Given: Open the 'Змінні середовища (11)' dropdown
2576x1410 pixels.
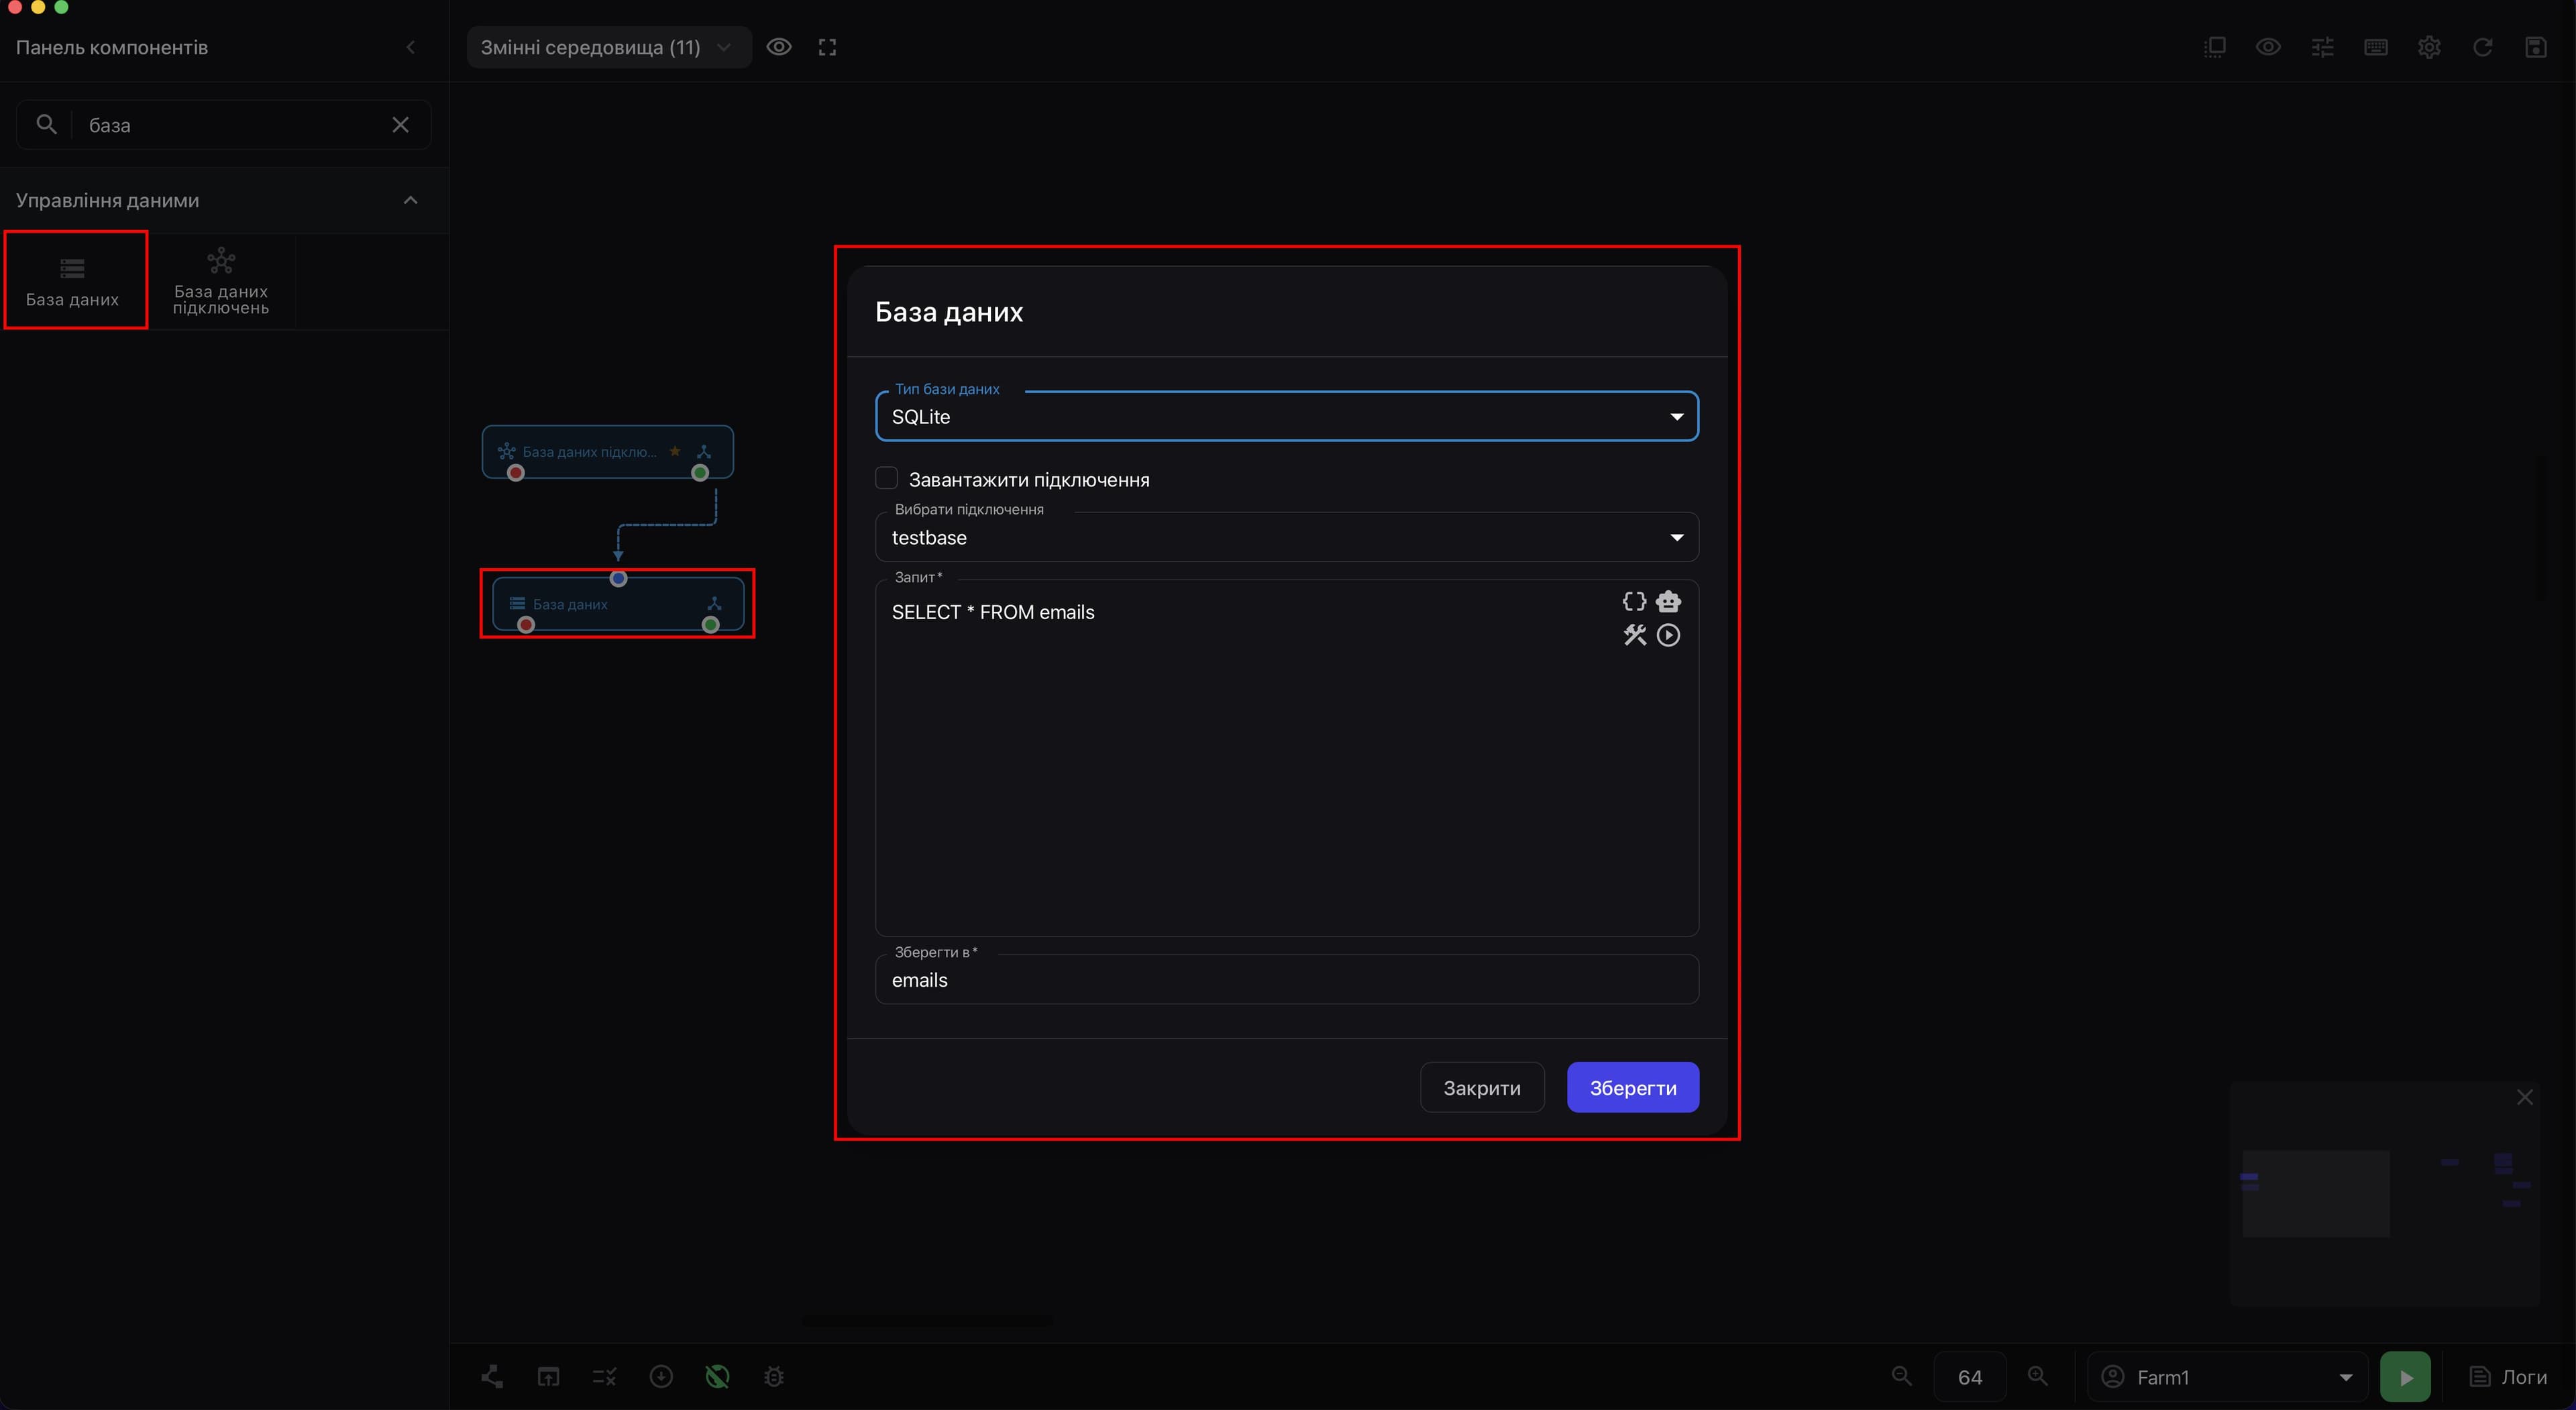Looking at the screenshot, I should click(x=608, y=47).
